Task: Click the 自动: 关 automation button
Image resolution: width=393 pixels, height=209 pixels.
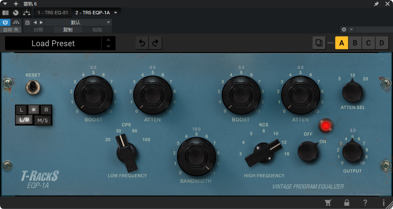Action: pyautogui.click(x=11, y=30)
